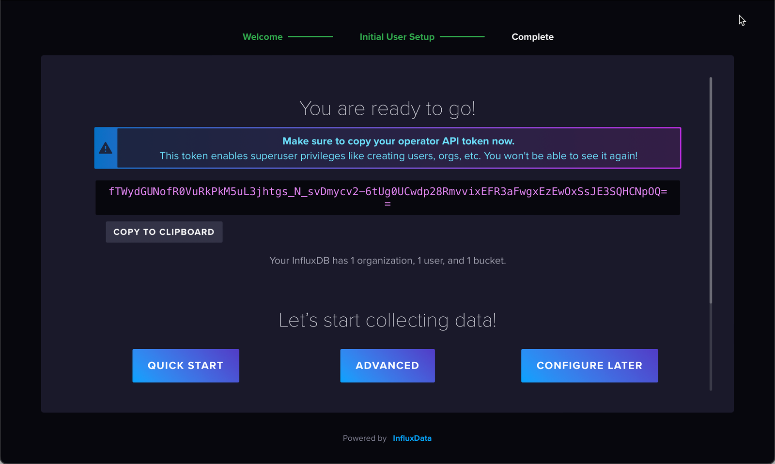The image size is (775, 464).
Task: Select Configure Later
Action: 589,366
